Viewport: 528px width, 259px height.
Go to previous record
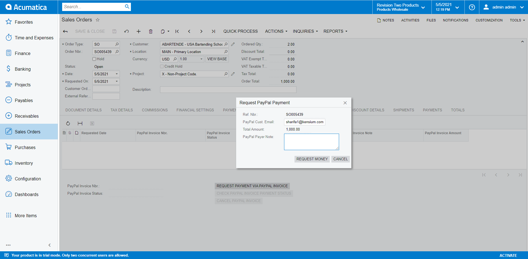189,31
